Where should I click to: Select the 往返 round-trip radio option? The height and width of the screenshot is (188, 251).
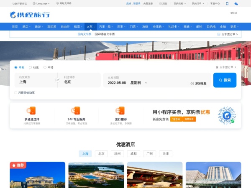coord(31,67)
